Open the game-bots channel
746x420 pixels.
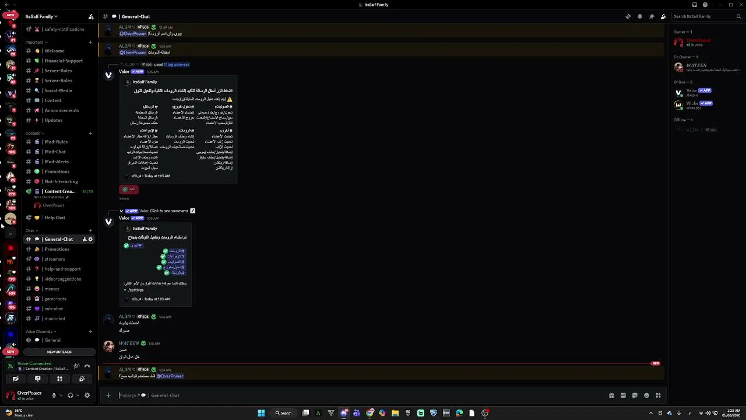click(59, 299)
